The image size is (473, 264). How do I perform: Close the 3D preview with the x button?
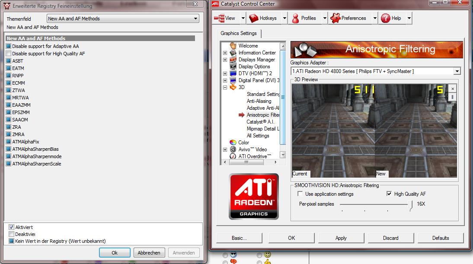[453, 89]
